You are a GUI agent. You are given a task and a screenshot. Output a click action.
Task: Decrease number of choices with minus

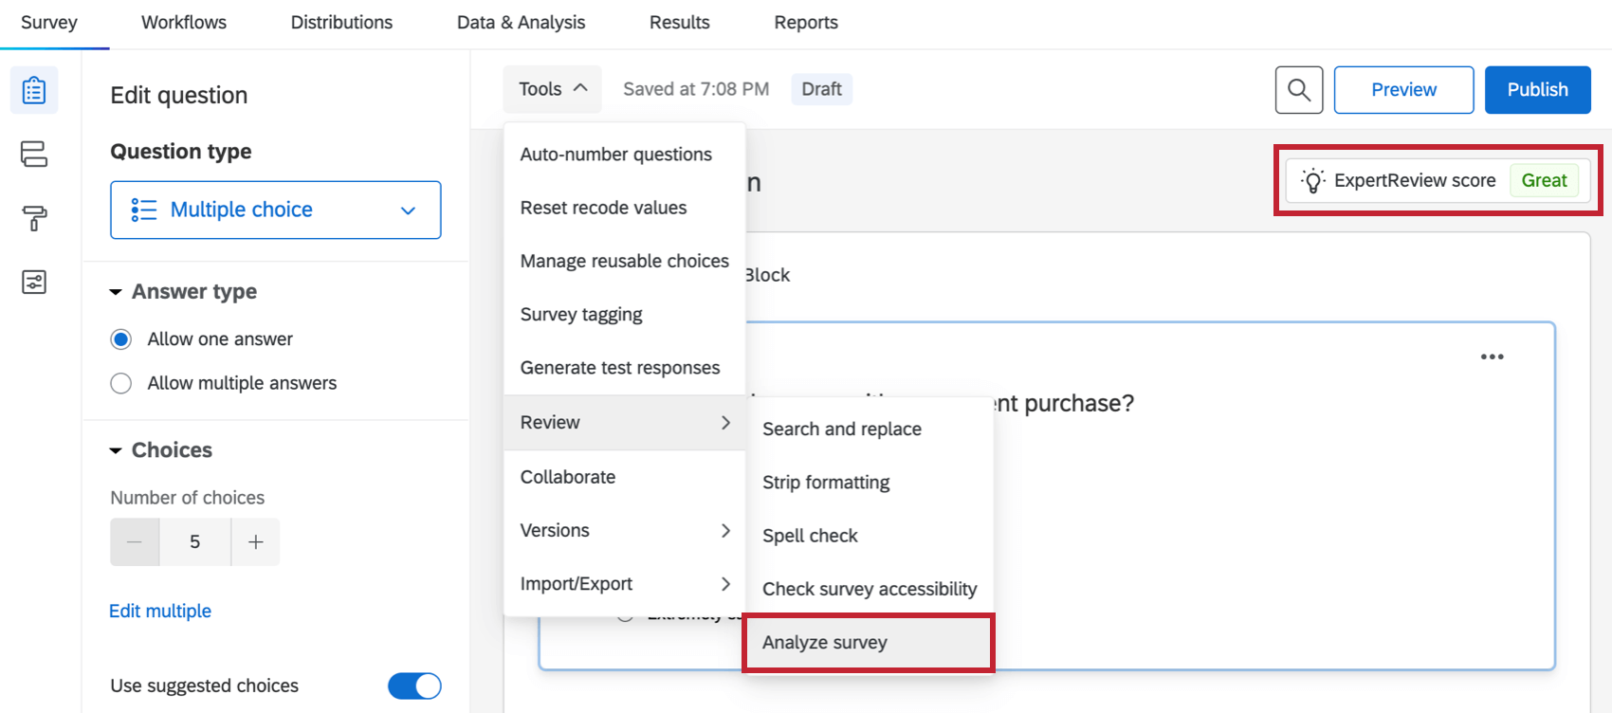click(x=135, y=542)
